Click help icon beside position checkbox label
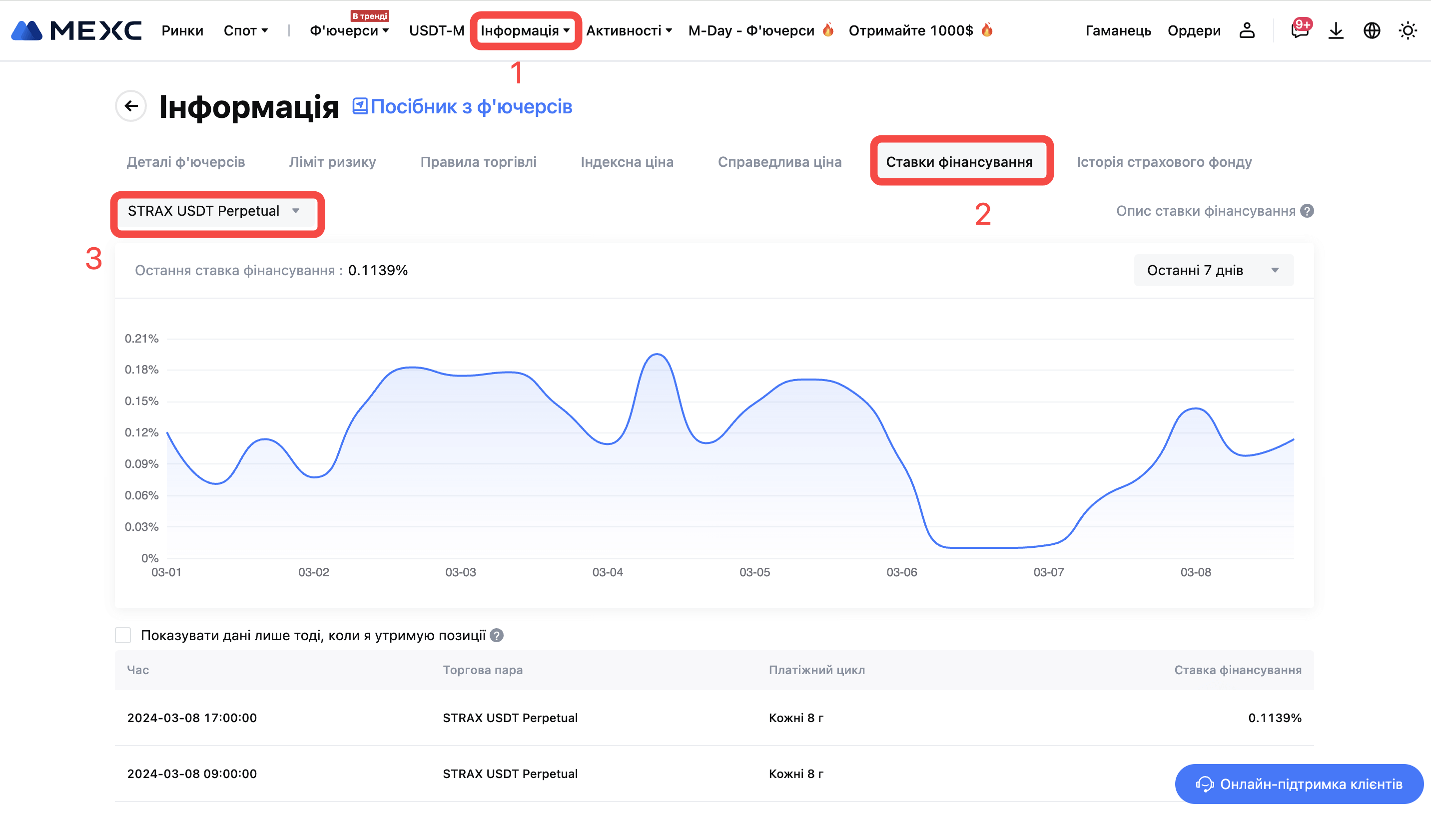Screen dimensions: 1431x813 click(x=497, y=635)
